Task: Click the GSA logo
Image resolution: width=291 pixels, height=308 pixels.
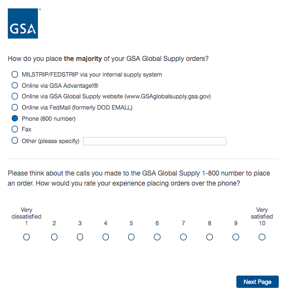Action: [x=23, y=23]
